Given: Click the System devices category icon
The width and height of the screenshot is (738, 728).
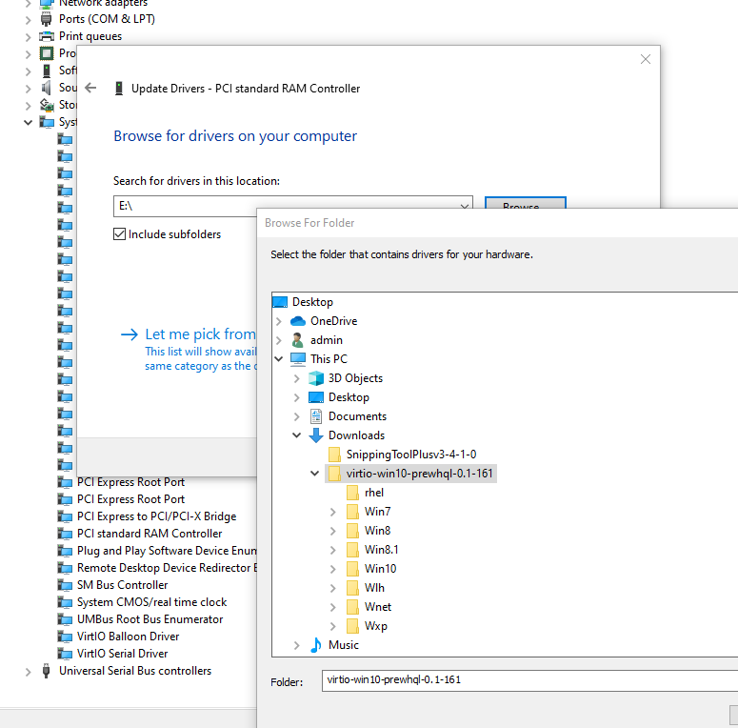Looking at the screenshot, I should click(46, 122).
